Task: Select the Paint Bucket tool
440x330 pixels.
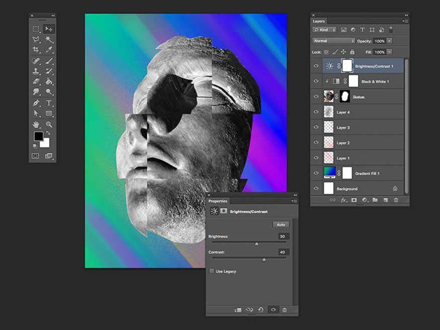Action: pyautogui.click(x=49, y=81)
